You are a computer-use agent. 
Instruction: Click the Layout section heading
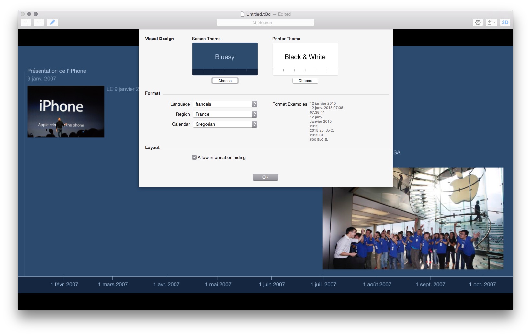click(x=152, y=147)
